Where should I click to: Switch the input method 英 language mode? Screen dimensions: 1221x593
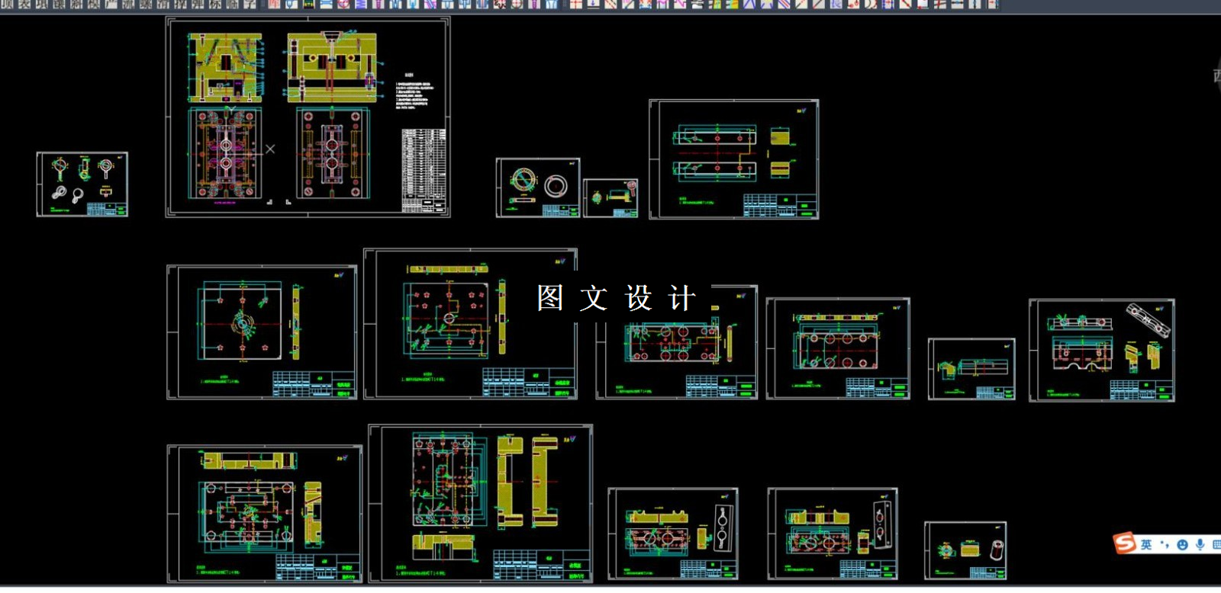coord(1146,544)
